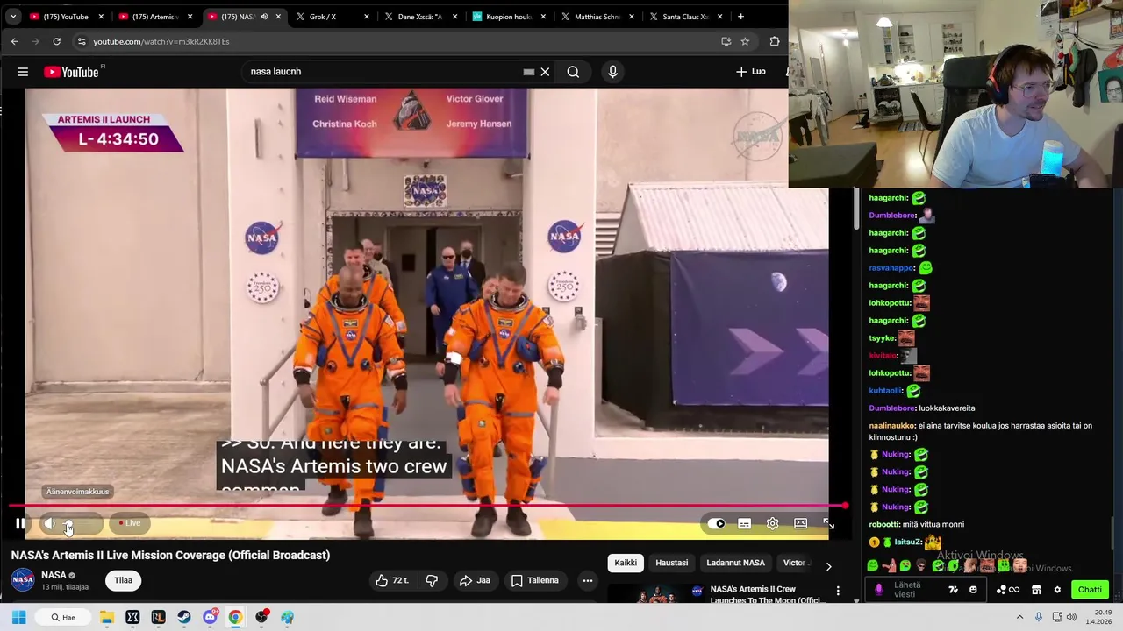
Task: Go back with browser back arrow
Action: pyautogui.click(x=15, y=41)
